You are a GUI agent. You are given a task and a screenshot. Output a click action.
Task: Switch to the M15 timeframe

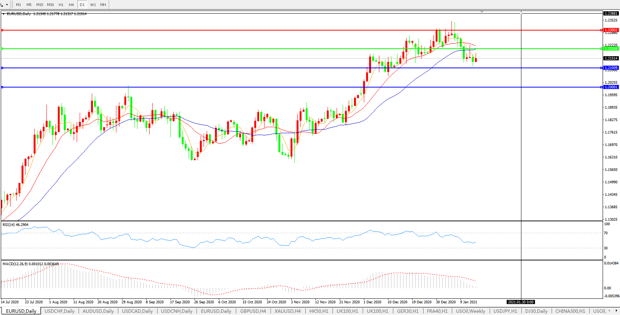40,5
